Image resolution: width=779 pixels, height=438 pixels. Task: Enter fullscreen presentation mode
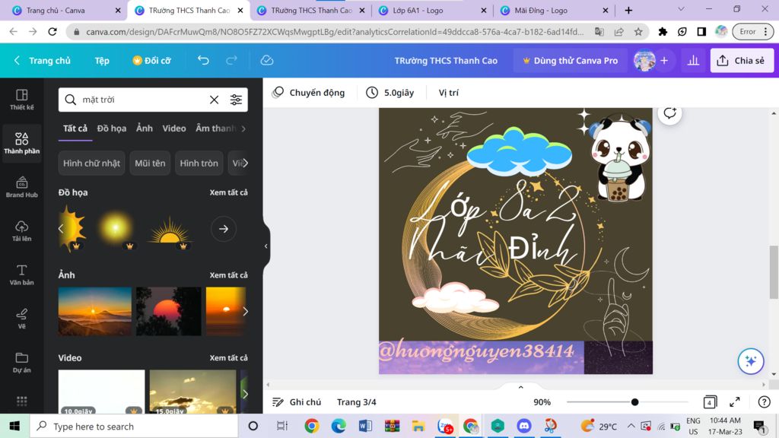[735, 401]
